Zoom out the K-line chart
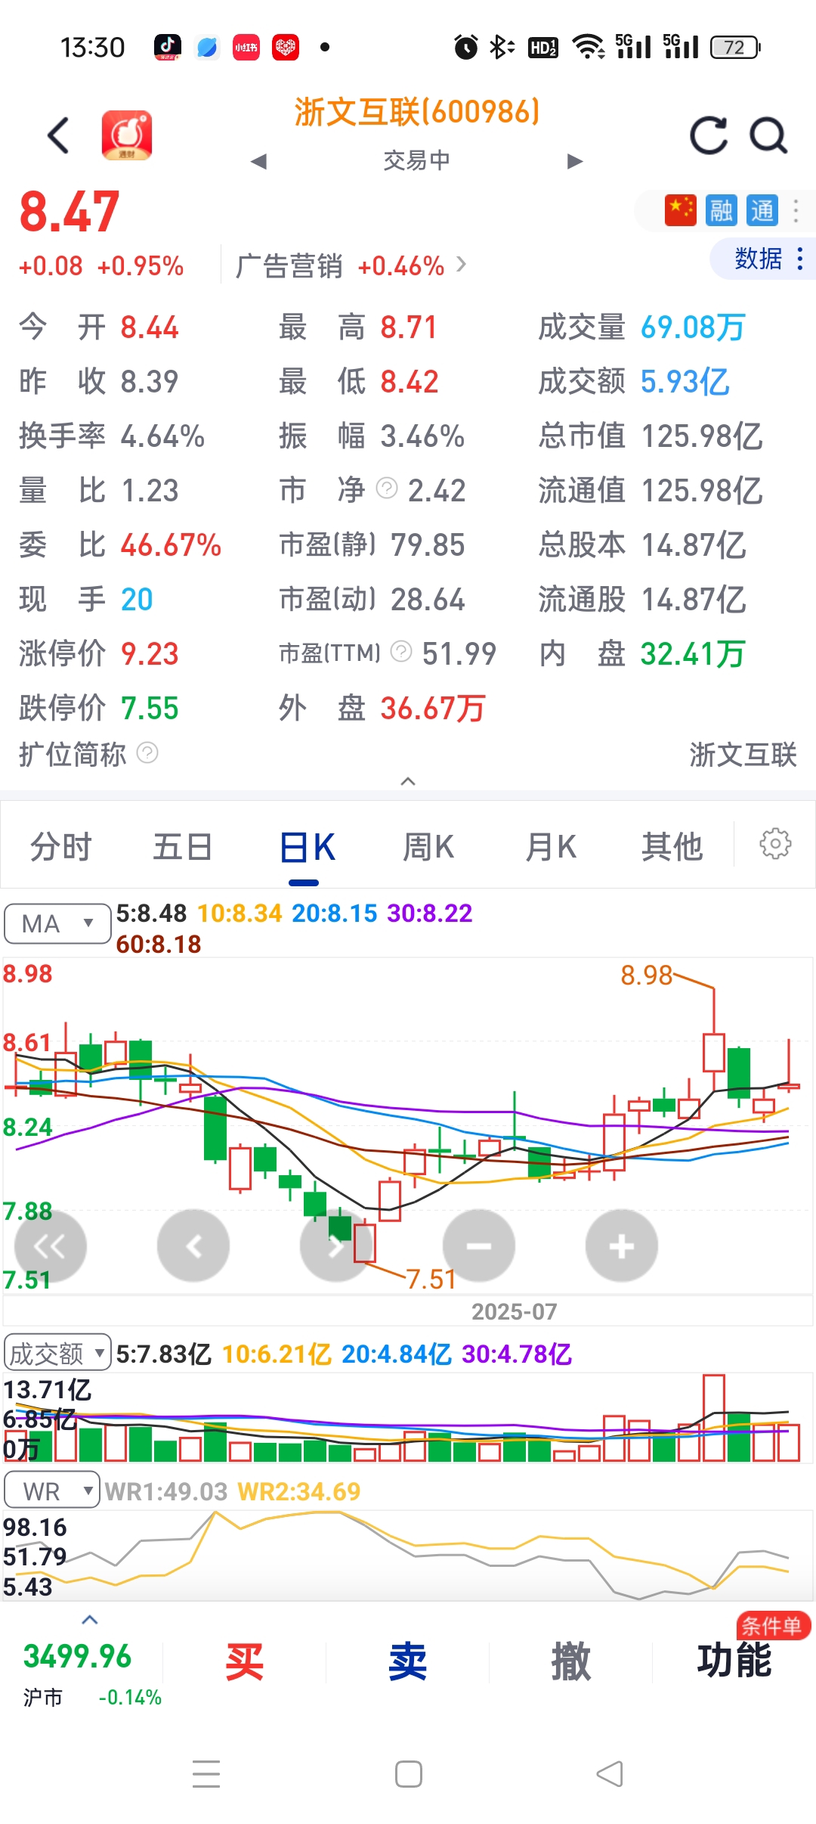Screen dimensions: 816x1824 (x=479, y=1246)
